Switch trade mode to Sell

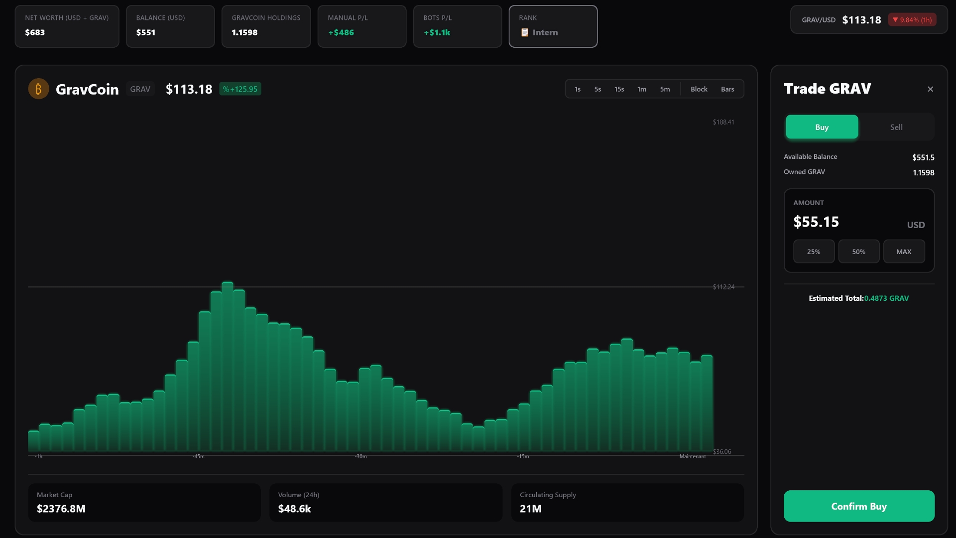pos(896,127)
